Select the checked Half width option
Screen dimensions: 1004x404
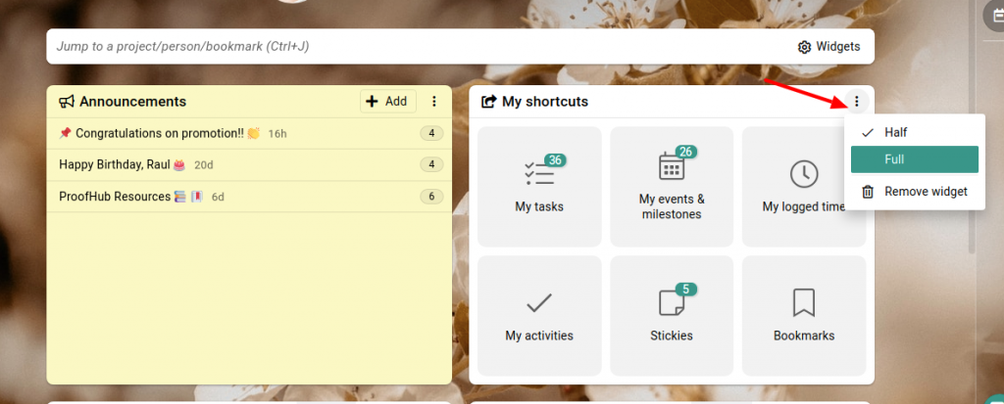(x=915, y=132)
